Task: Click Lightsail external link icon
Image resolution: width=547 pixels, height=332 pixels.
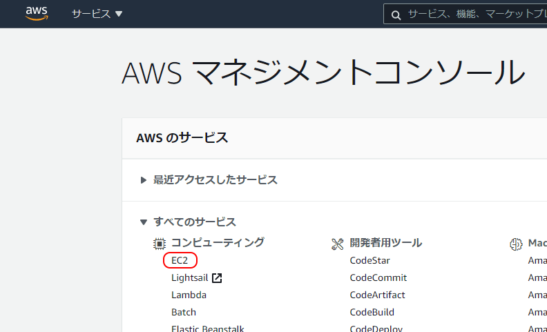Action: pos(217,278)
